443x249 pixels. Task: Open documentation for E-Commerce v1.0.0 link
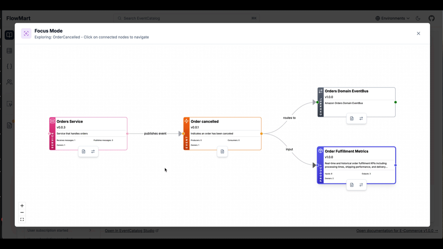[x=397, y=231]
